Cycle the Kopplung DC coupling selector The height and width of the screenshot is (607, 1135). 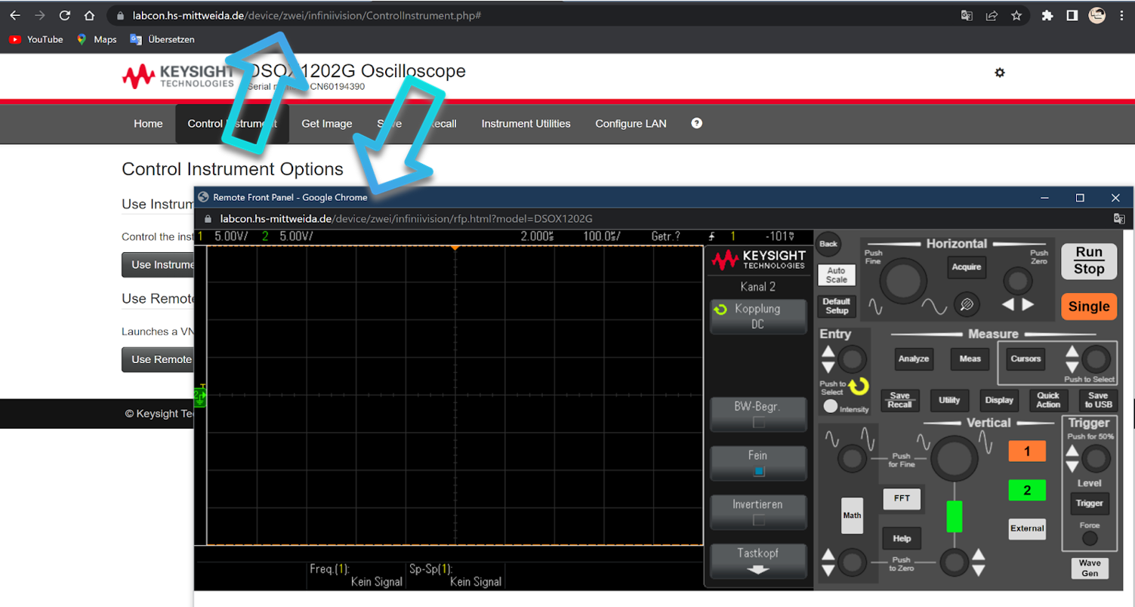tap(758, 316)
